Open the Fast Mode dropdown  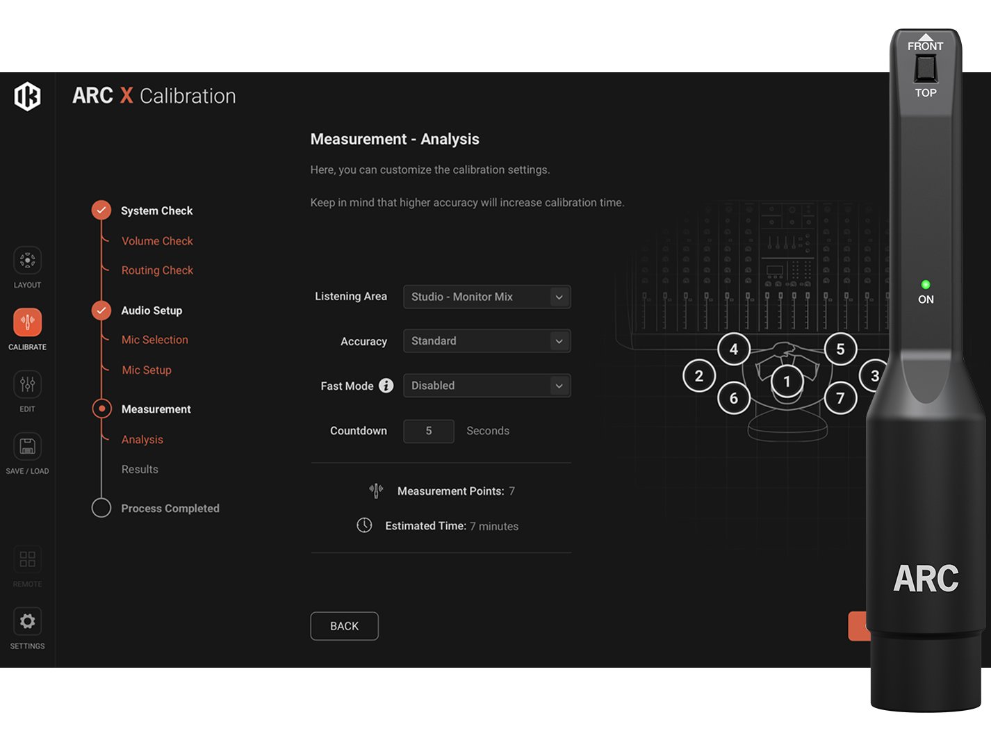coord(487,386)
